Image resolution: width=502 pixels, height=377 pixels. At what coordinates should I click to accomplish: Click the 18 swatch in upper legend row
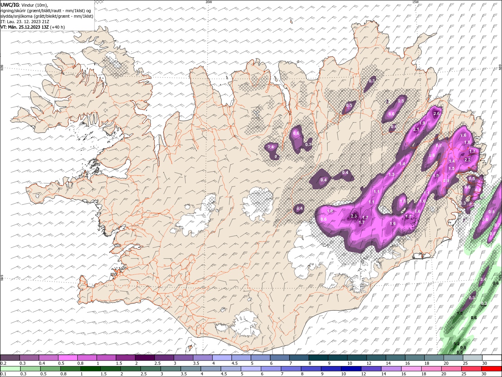434,358
